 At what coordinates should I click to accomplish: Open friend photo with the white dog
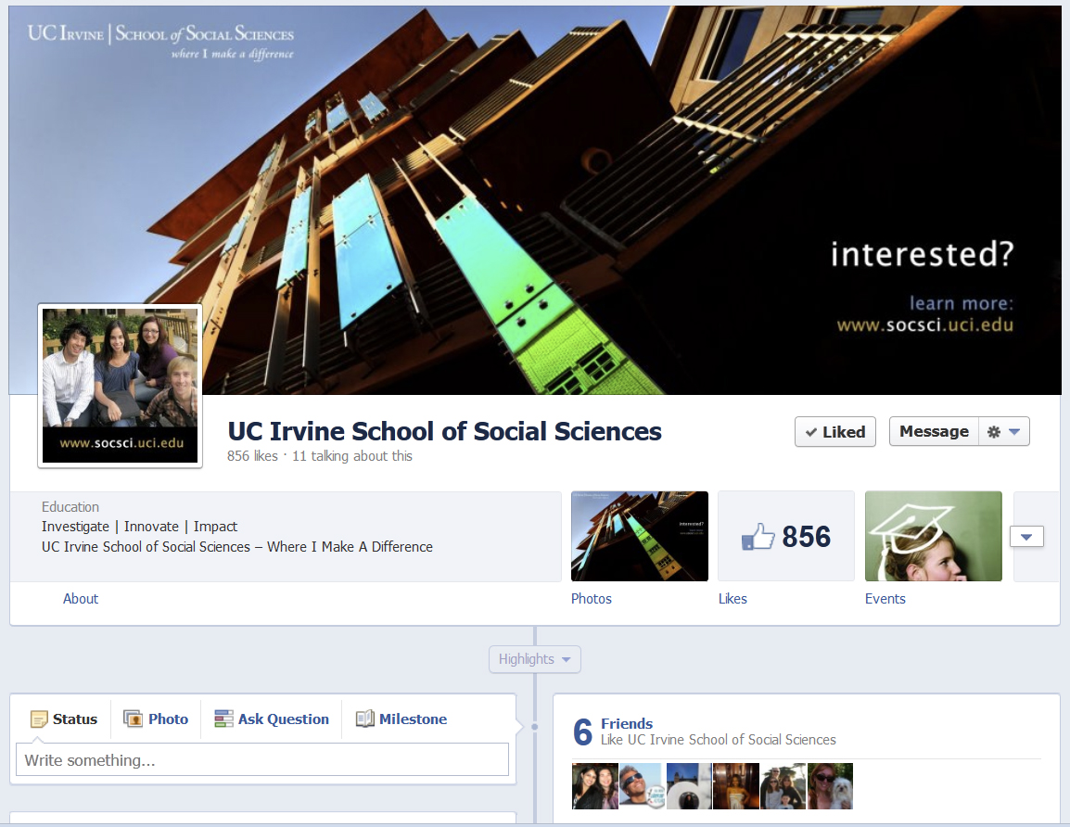coord(830,786)
